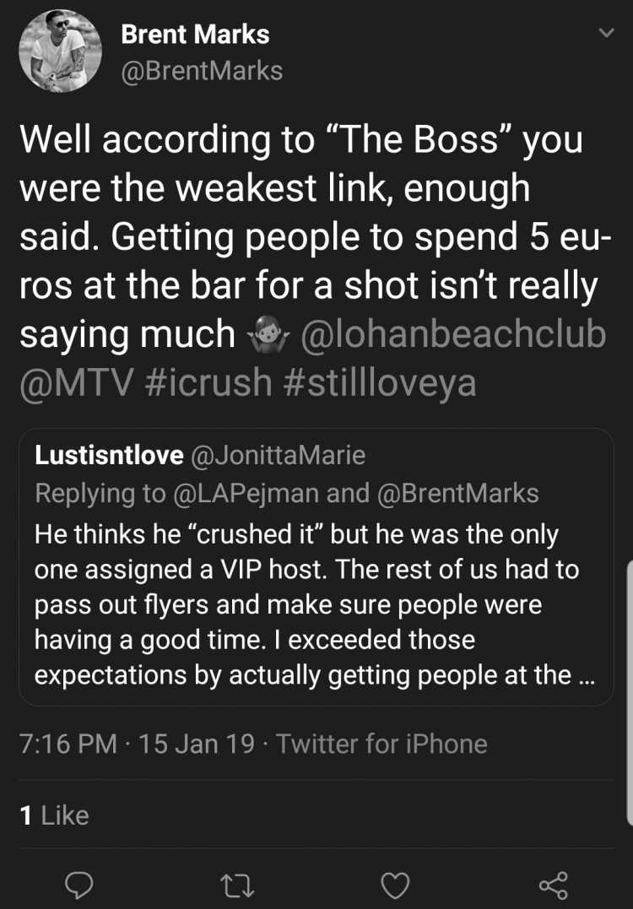Open the @lohanbeachclub mention
Image resolution: width=633 pixels, height=909 pixels.
coord(452,334)
